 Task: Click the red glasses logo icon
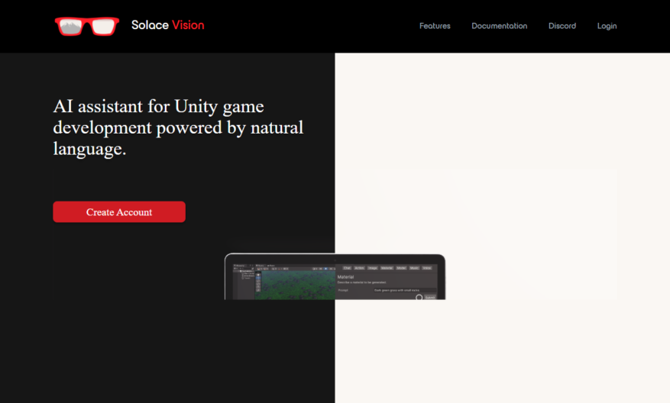click(87, 26)
